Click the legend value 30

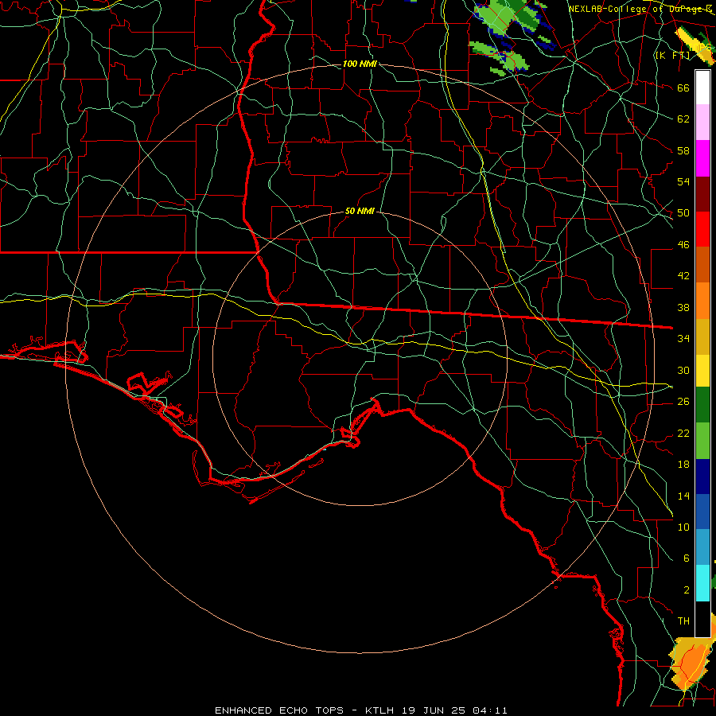pyautogui.click(x=683, y=370)
